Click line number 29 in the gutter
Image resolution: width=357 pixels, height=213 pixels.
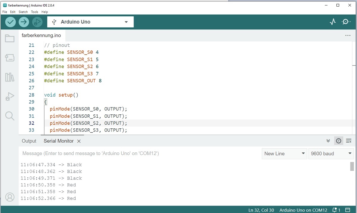32,102
